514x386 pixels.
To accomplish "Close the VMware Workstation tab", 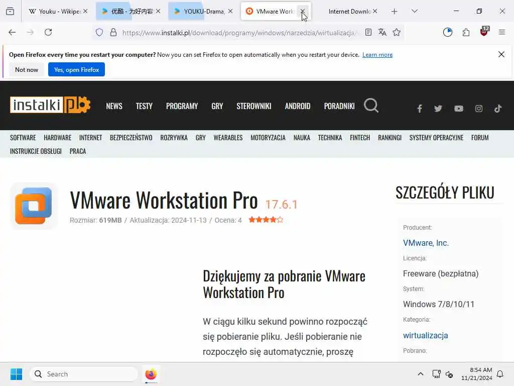I will click(x=302, y=11).
